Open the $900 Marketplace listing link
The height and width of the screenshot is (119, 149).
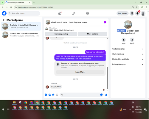61,30
